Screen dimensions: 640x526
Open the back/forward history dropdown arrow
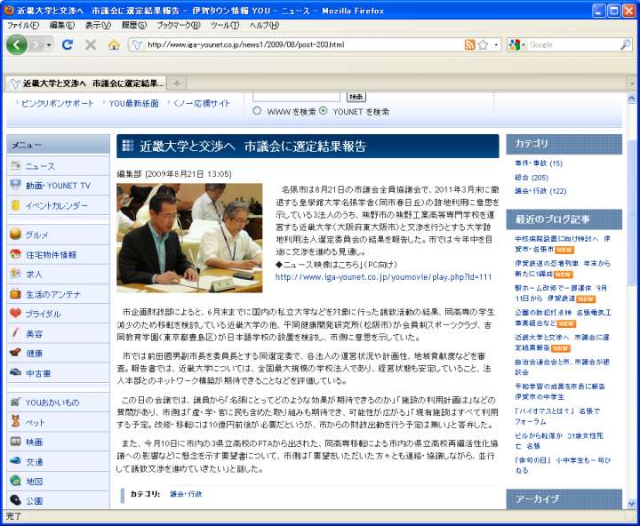click(48, 44)
